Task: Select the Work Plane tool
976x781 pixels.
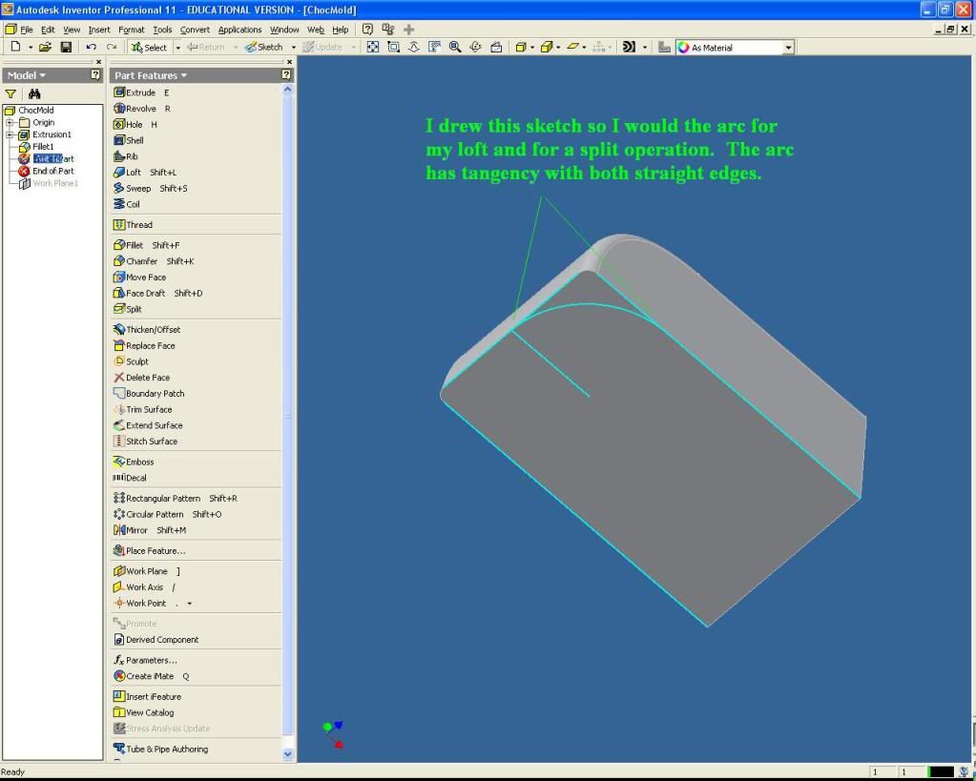Action: click(146, 571)
